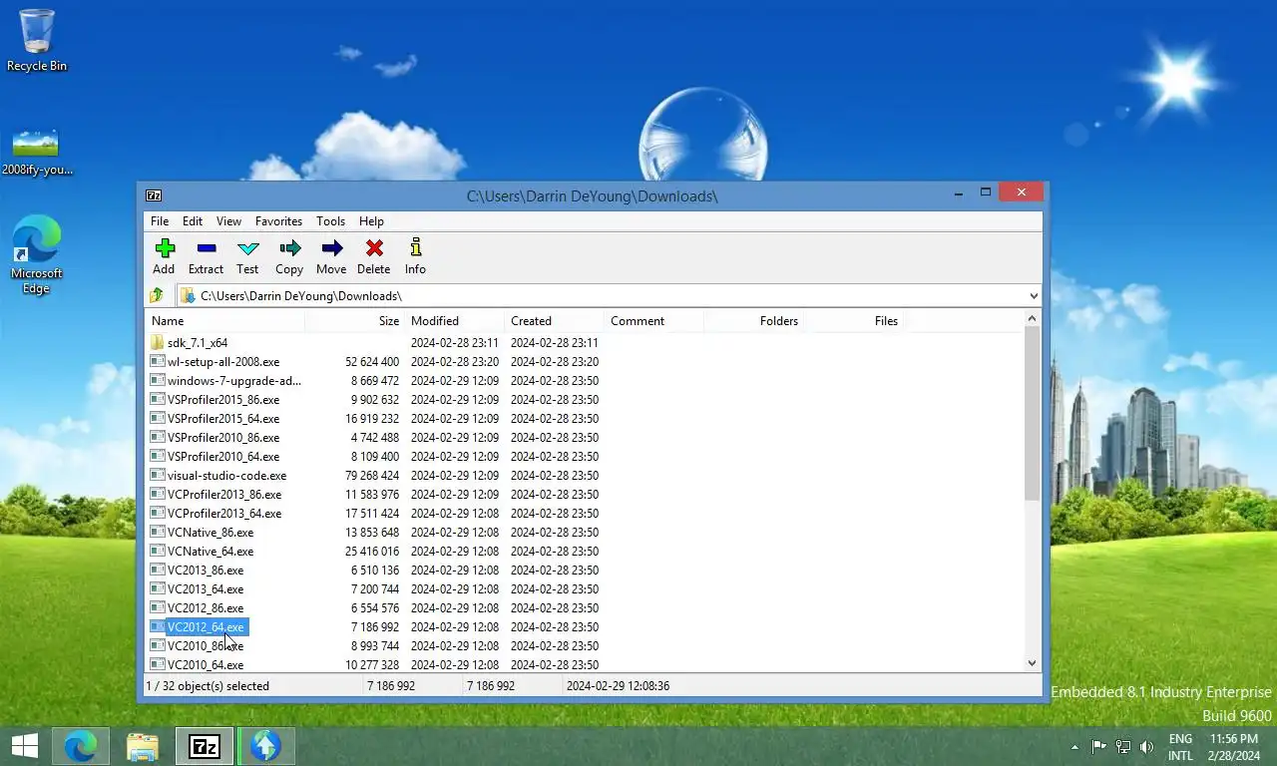The height and width of the screenshot is (766, 1277).
Task: Open the Tools menu
Action: 330,221
